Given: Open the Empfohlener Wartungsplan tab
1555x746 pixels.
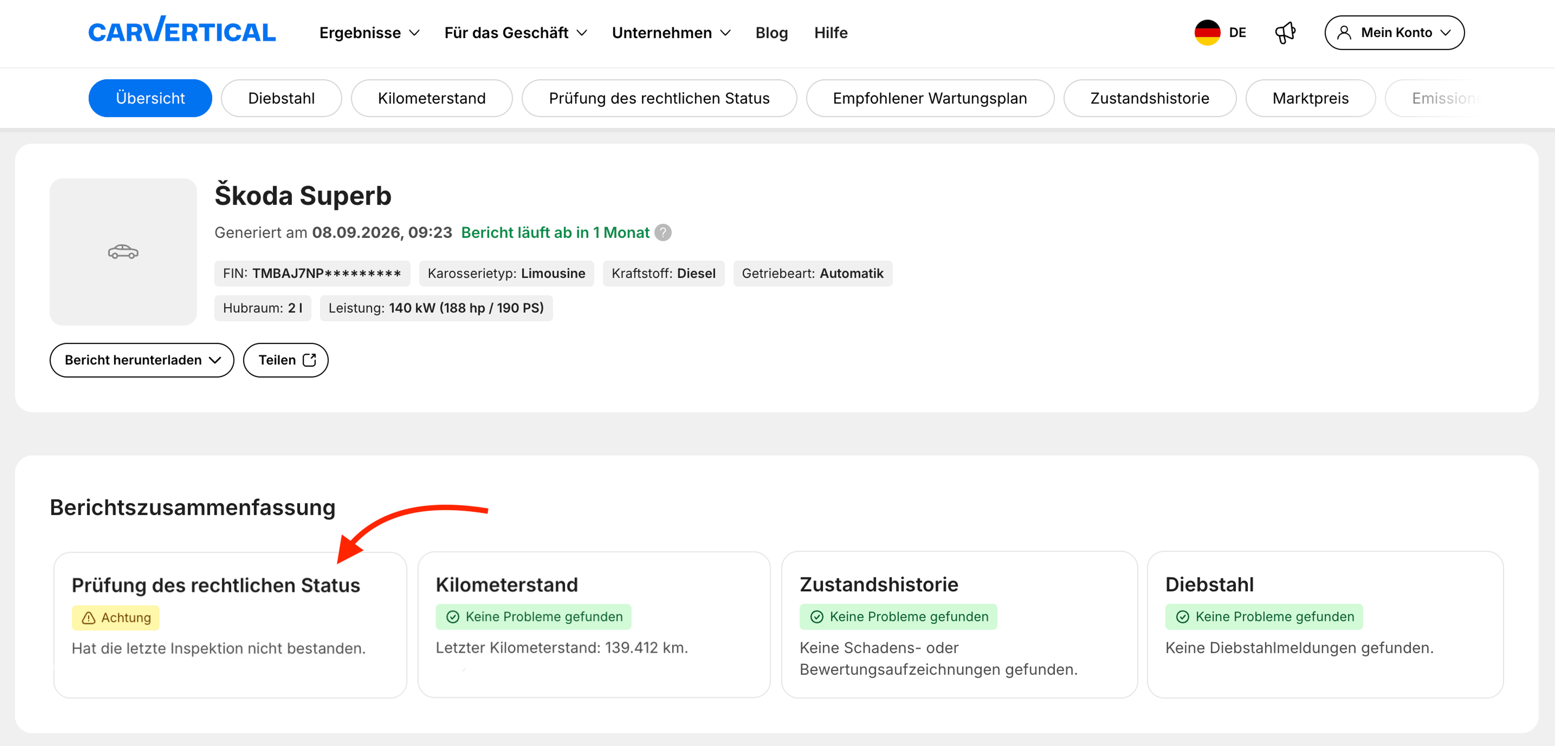Looking at the screenshot, I should [930, 98].
